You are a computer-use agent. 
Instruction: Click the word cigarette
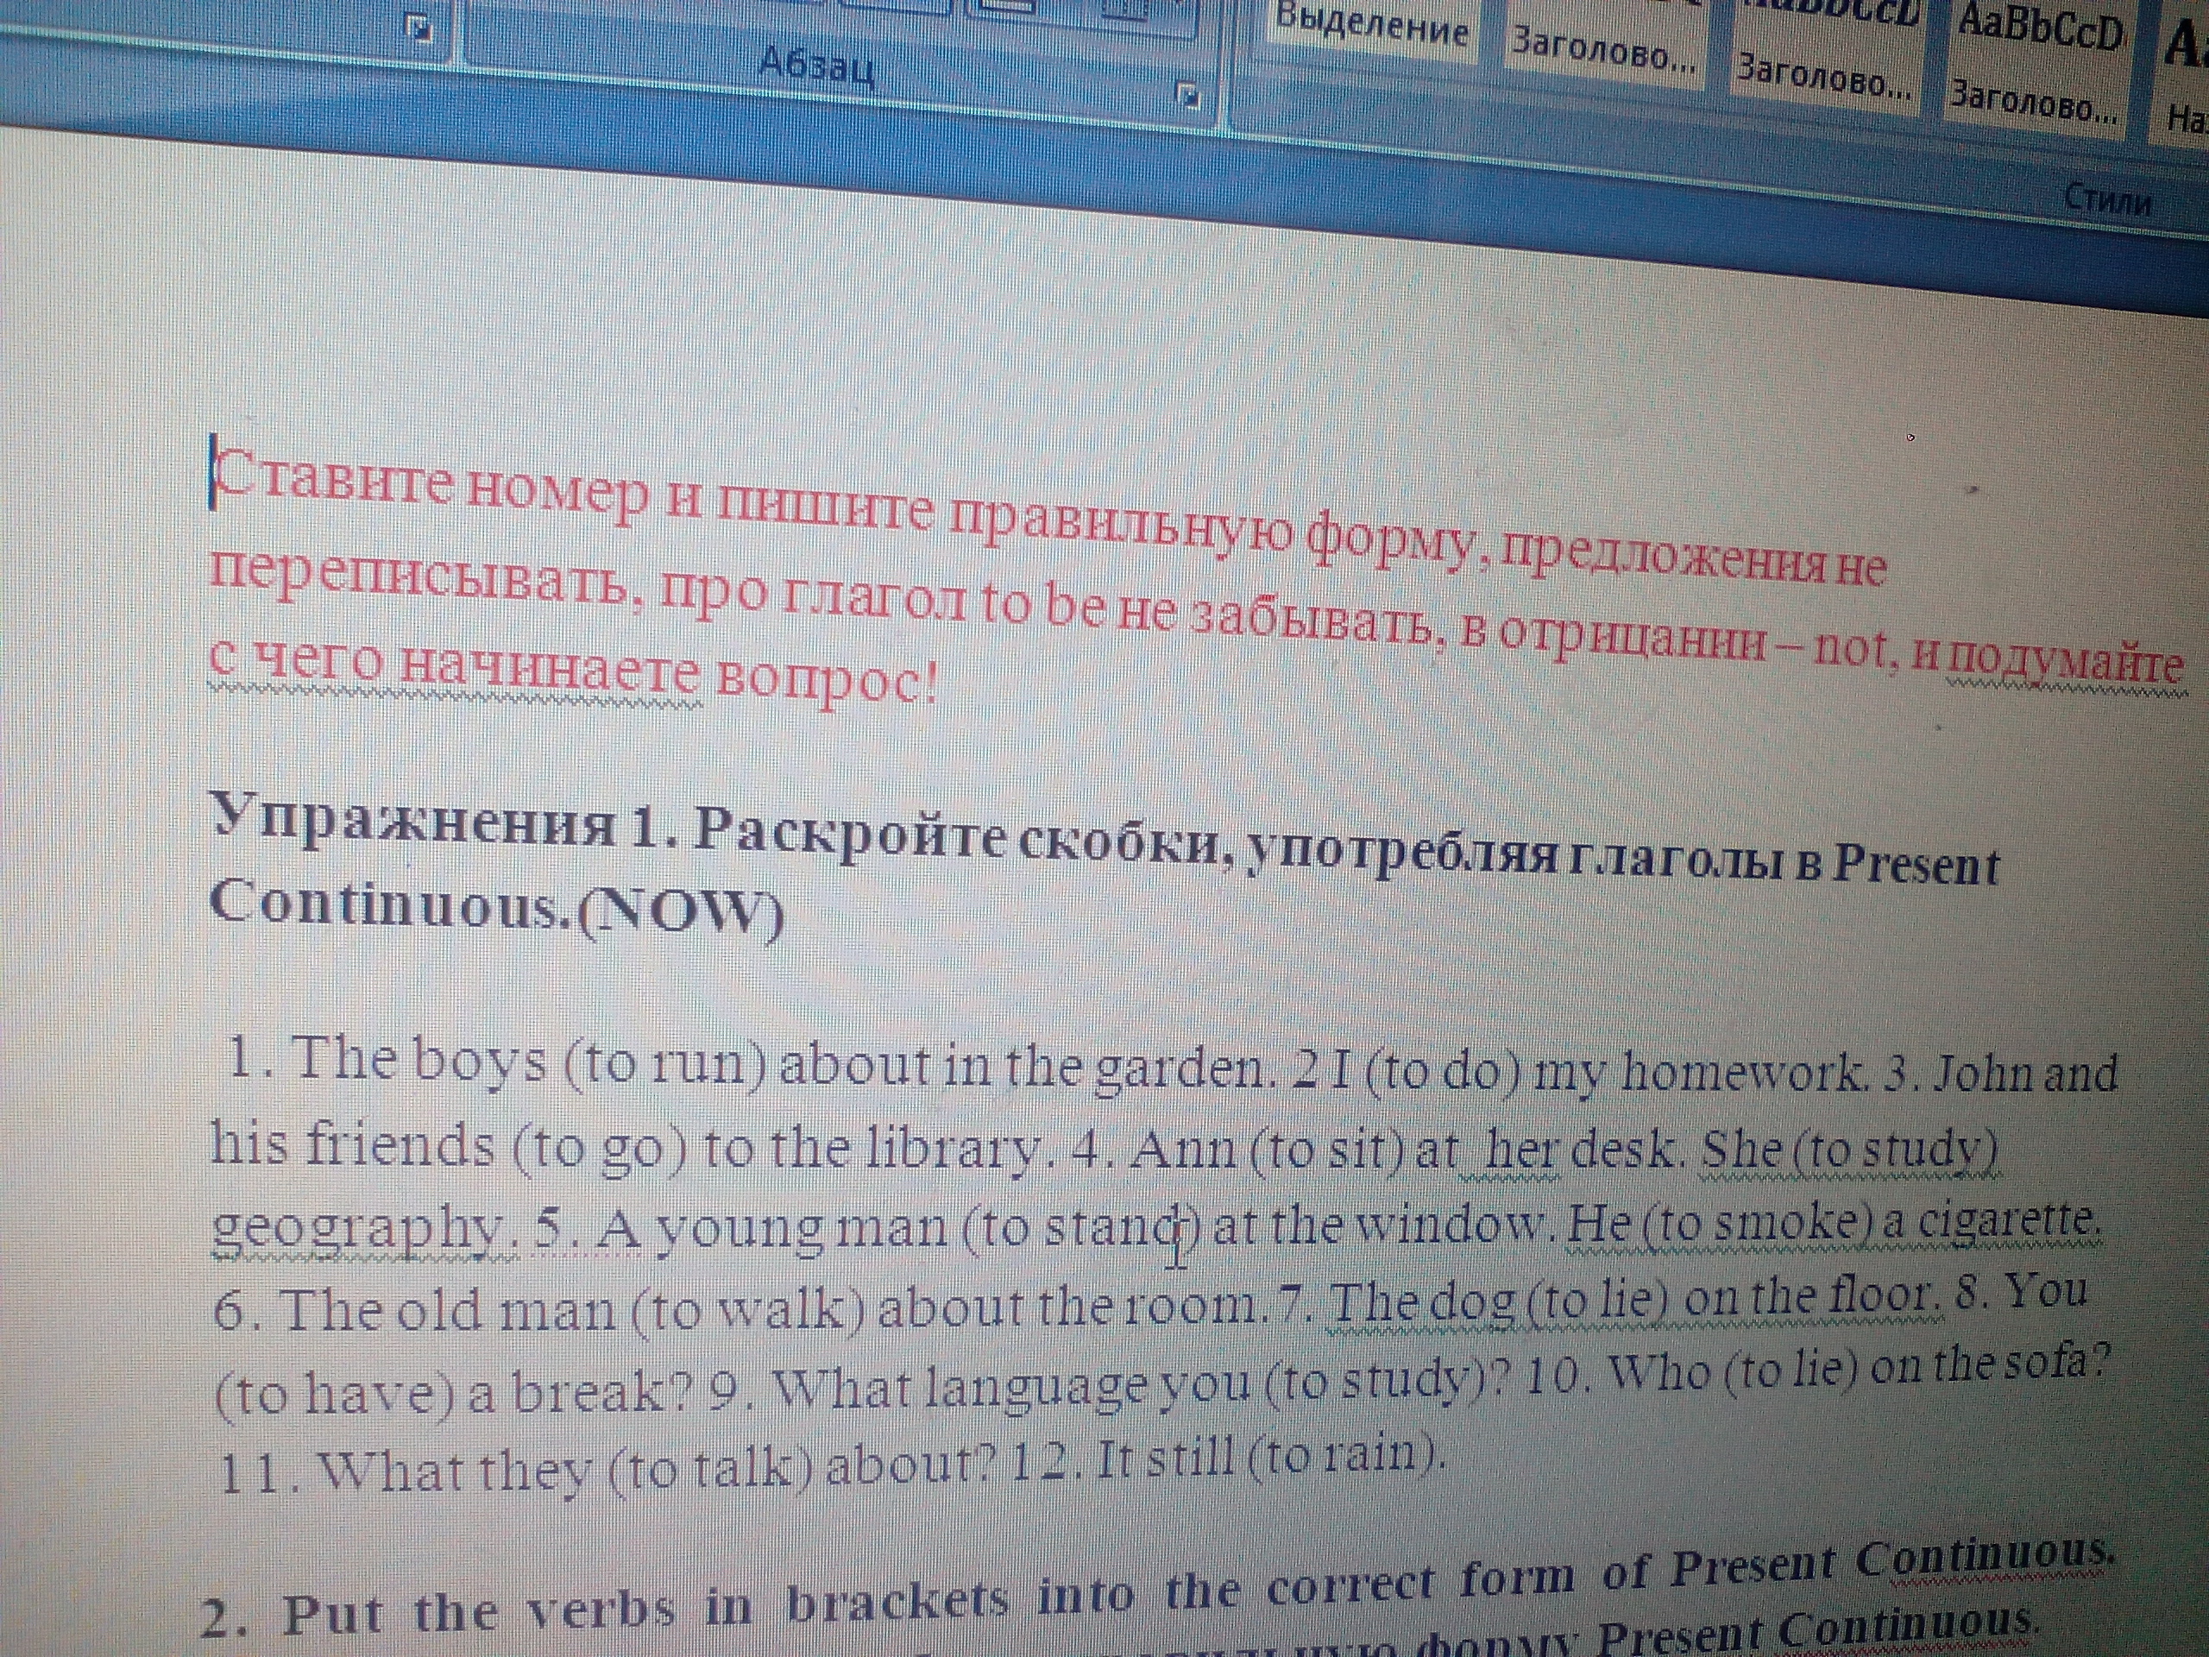pyautogui.click(x=2004, y=1223)
